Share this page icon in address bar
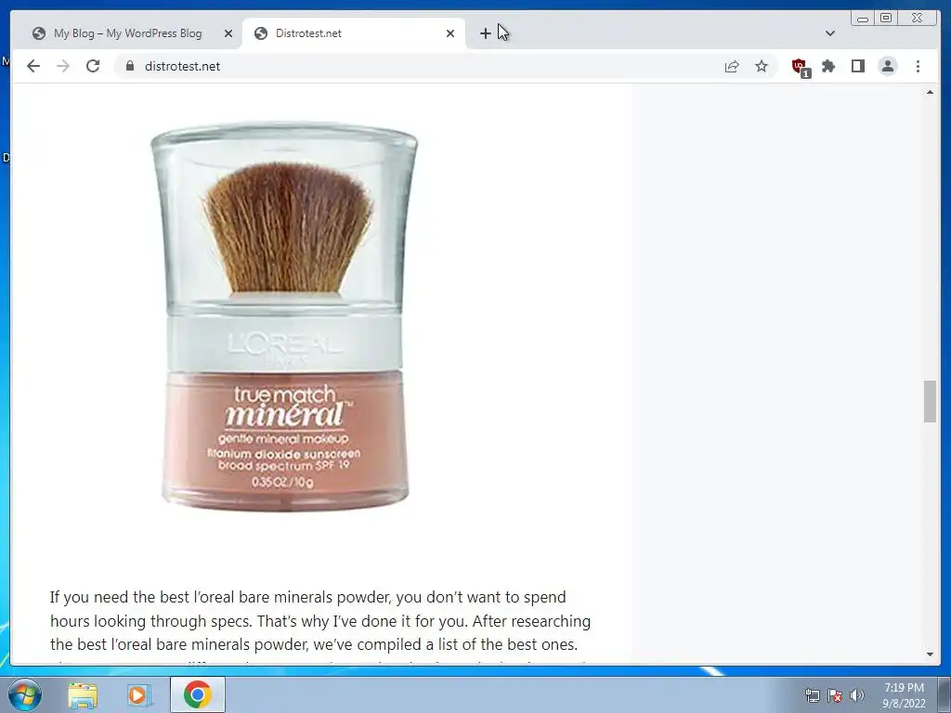The image size is (951, 713). click(732, 66)
